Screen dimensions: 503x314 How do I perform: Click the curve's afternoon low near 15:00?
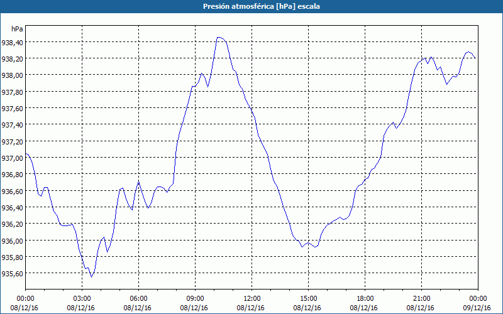click(x=302, y=247)
